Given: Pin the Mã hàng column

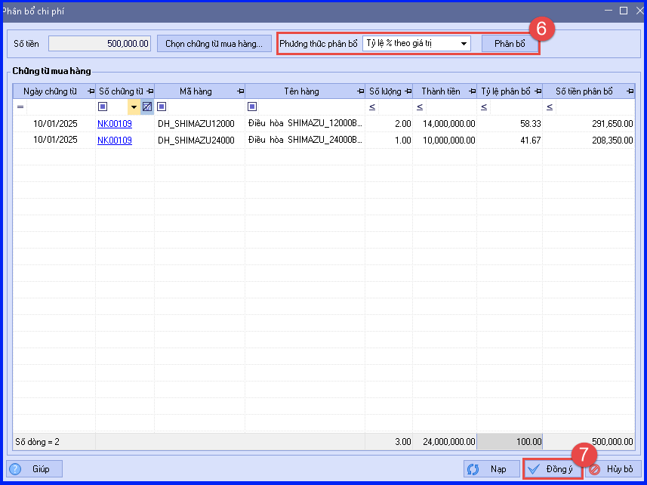Looking at the screenshot, I should click(241, 91).
